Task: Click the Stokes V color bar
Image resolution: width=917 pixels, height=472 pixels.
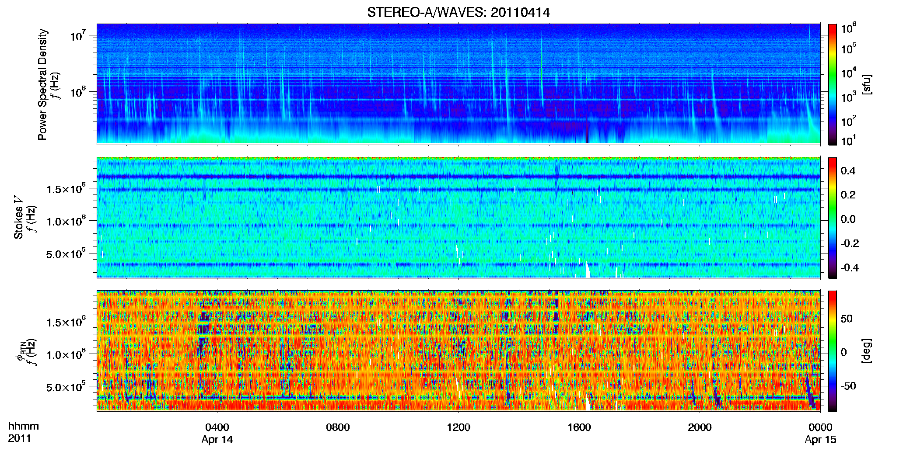Action: click(x=832, y=218)
